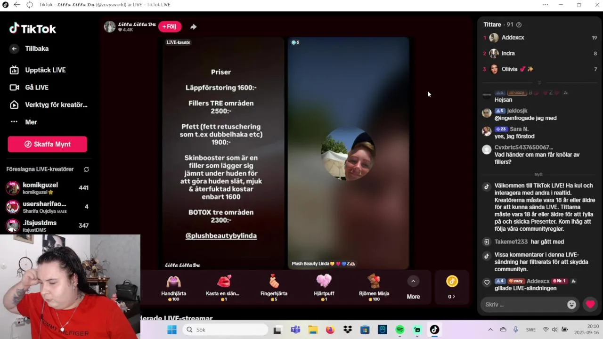Launch Firefox from taskbar

330,330
